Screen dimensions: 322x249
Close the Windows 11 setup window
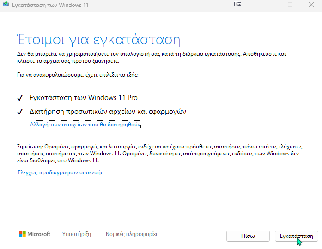pos(311,5)
